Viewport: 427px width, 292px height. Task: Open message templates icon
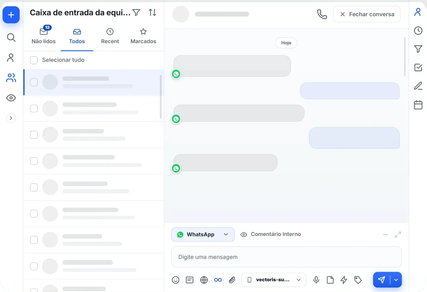190,280
